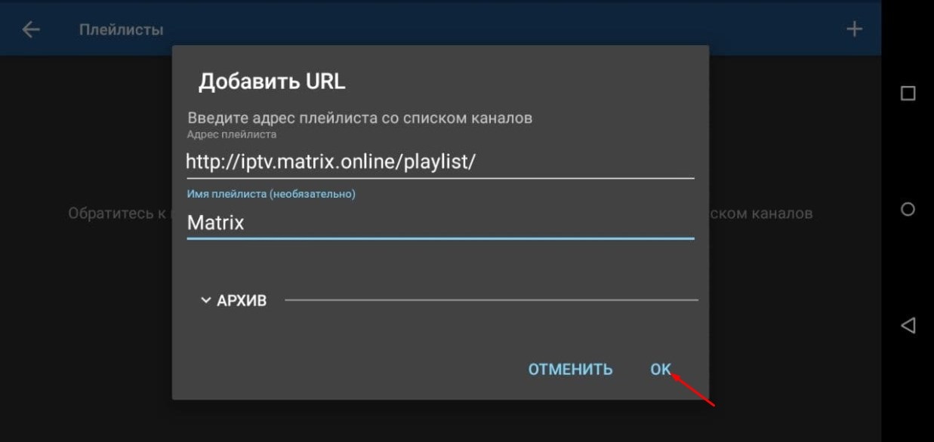
Task: Tap the Android back triangle button
Action: pos(908,326)
